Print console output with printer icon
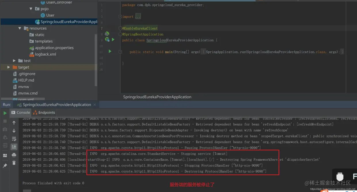This screenshot has width=357, height=192. coord(14,155)
